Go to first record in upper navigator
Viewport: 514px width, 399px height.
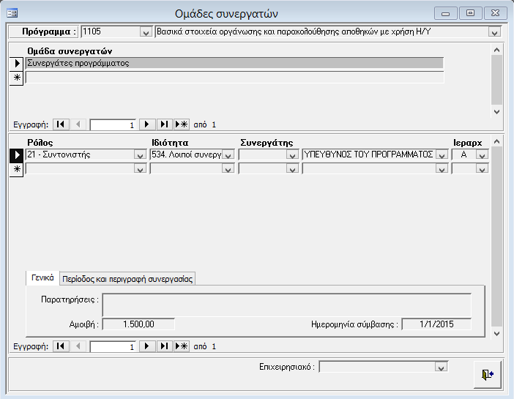pyautogui.click(x=62, y=124)
